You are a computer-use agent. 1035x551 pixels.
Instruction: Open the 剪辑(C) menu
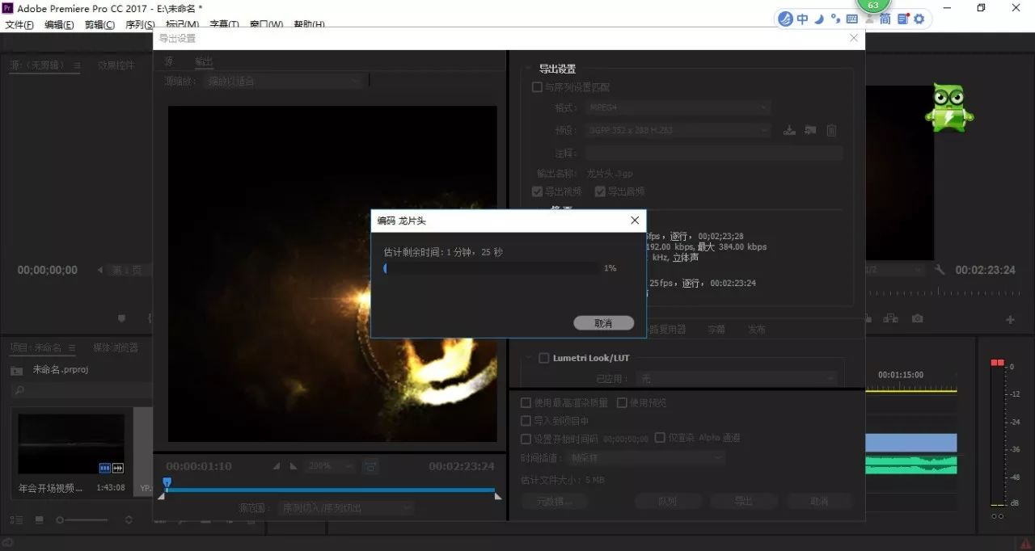coord(99,24)
